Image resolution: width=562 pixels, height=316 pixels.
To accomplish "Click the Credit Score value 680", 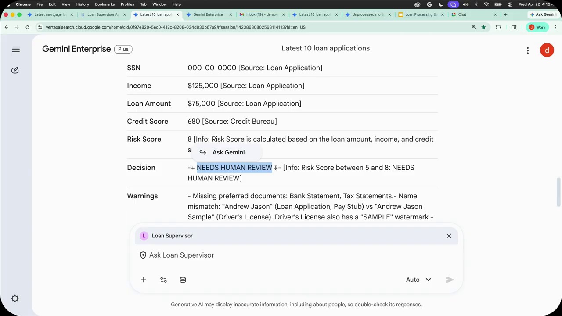I will click(194, 122).
